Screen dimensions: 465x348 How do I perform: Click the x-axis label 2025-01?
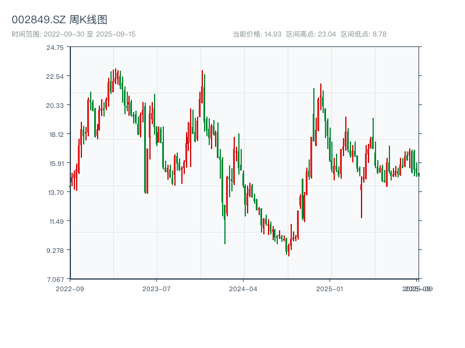[x=330, y=289]
